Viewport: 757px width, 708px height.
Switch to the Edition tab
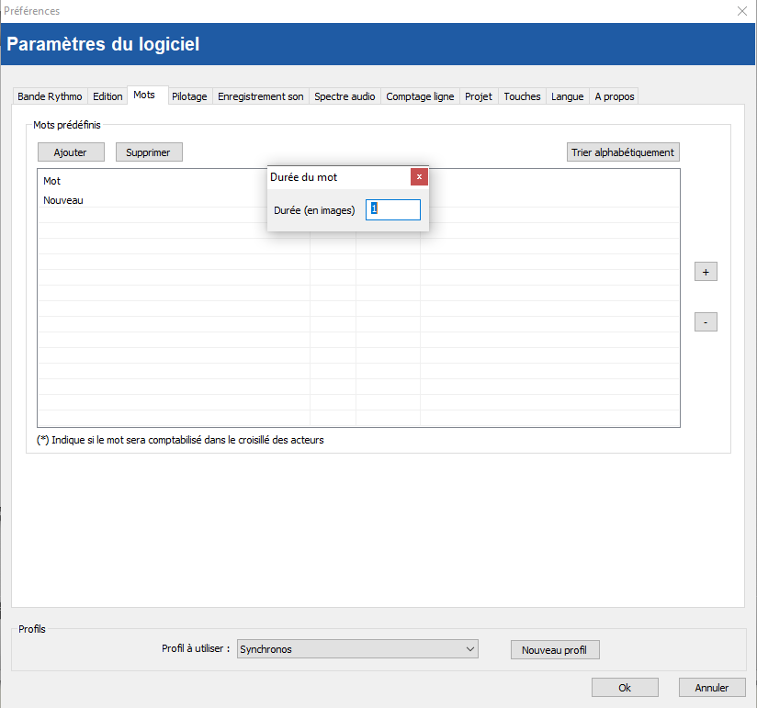(107, 96)
